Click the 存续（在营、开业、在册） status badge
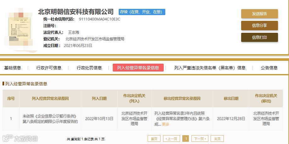289x144 pixels. coord(142,12)
